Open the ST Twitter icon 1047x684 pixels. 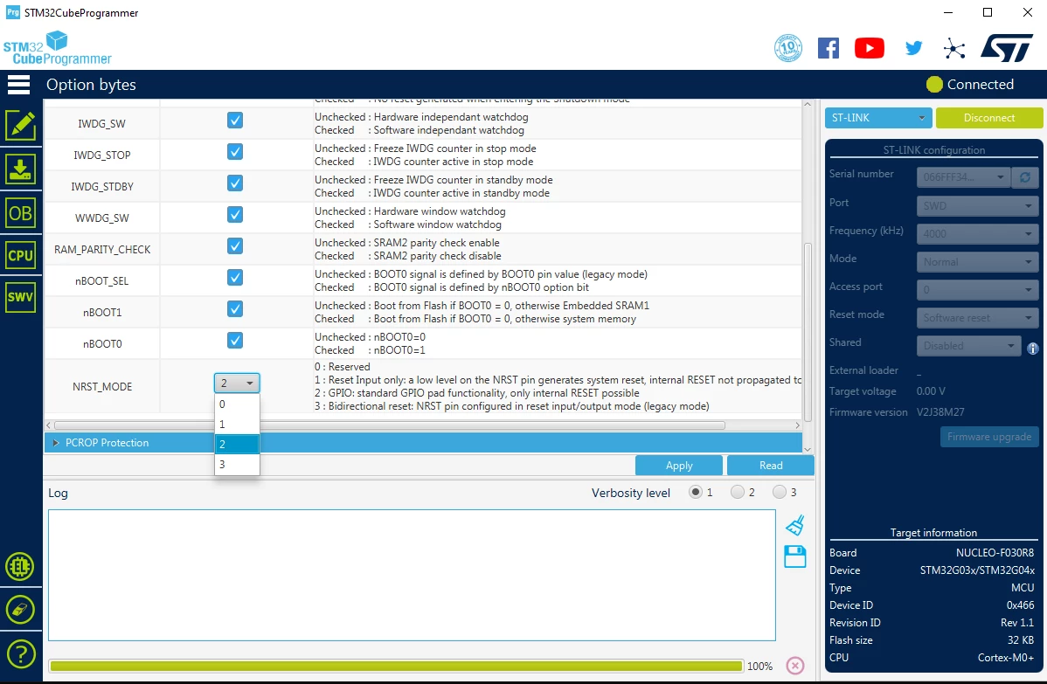913,48
